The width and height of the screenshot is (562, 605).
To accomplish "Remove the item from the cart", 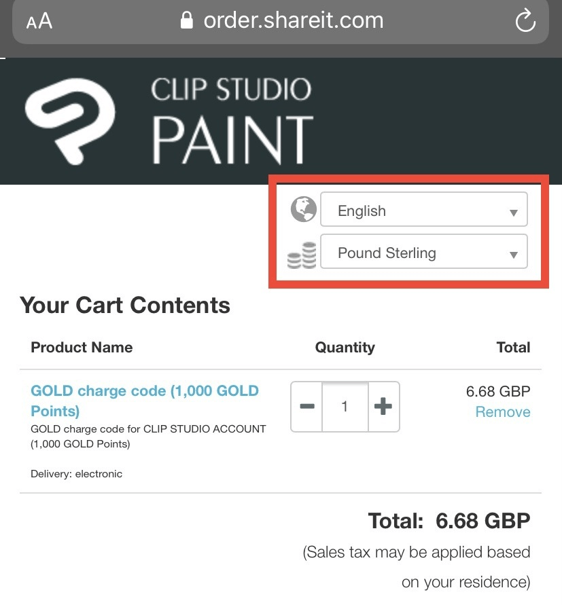I will 502,412.
